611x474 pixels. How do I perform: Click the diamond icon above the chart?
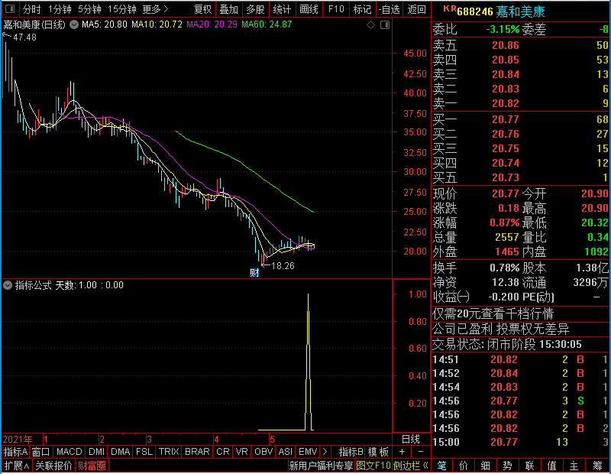[371, 25]
